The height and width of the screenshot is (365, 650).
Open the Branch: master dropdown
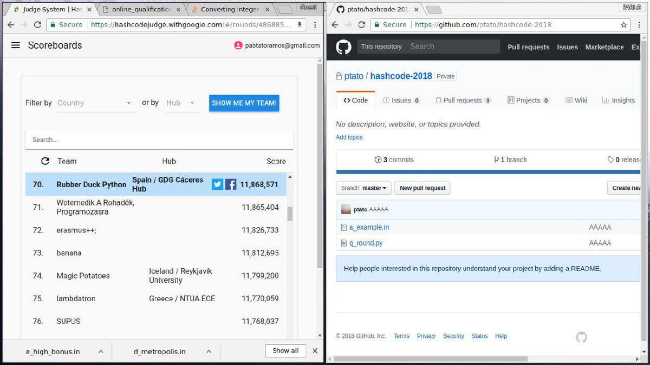(x=363, y=188)
